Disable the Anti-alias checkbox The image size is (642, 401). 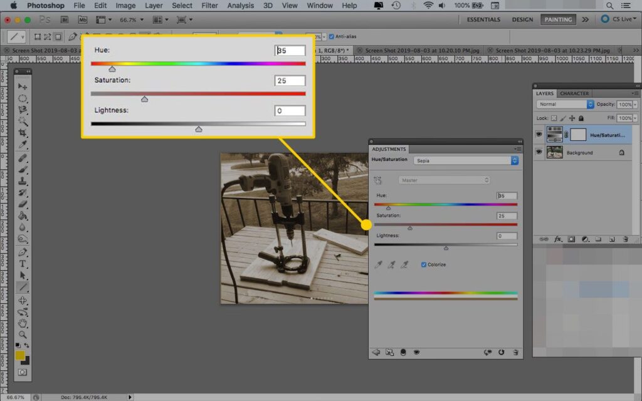332,36
